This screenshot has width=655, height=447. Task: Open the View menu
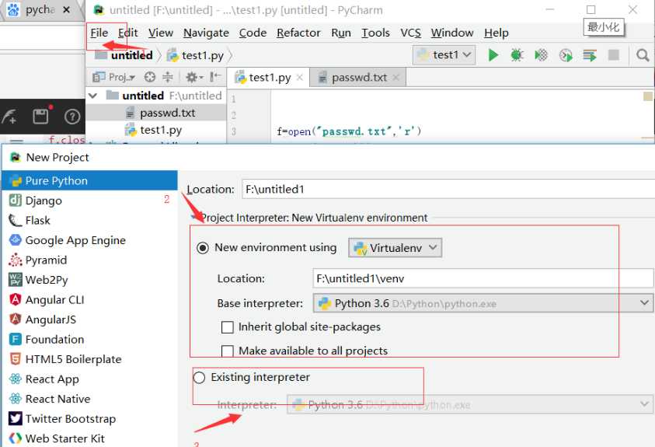[160, 33]
